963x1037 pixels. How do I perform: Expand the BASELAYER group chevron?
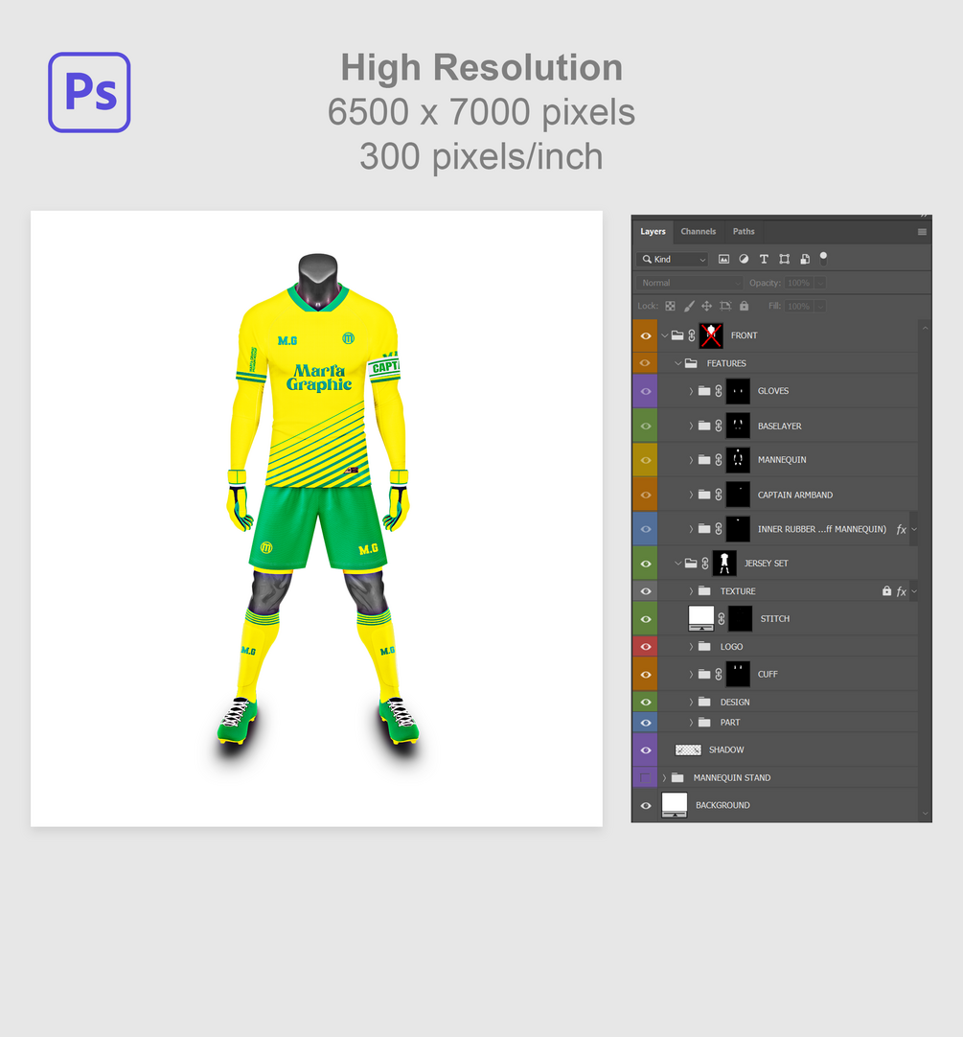(x=691, y=426)
